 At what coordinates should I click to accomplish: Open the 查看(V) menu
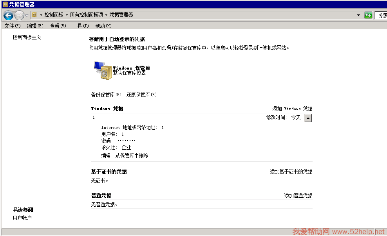click(58, 26)
